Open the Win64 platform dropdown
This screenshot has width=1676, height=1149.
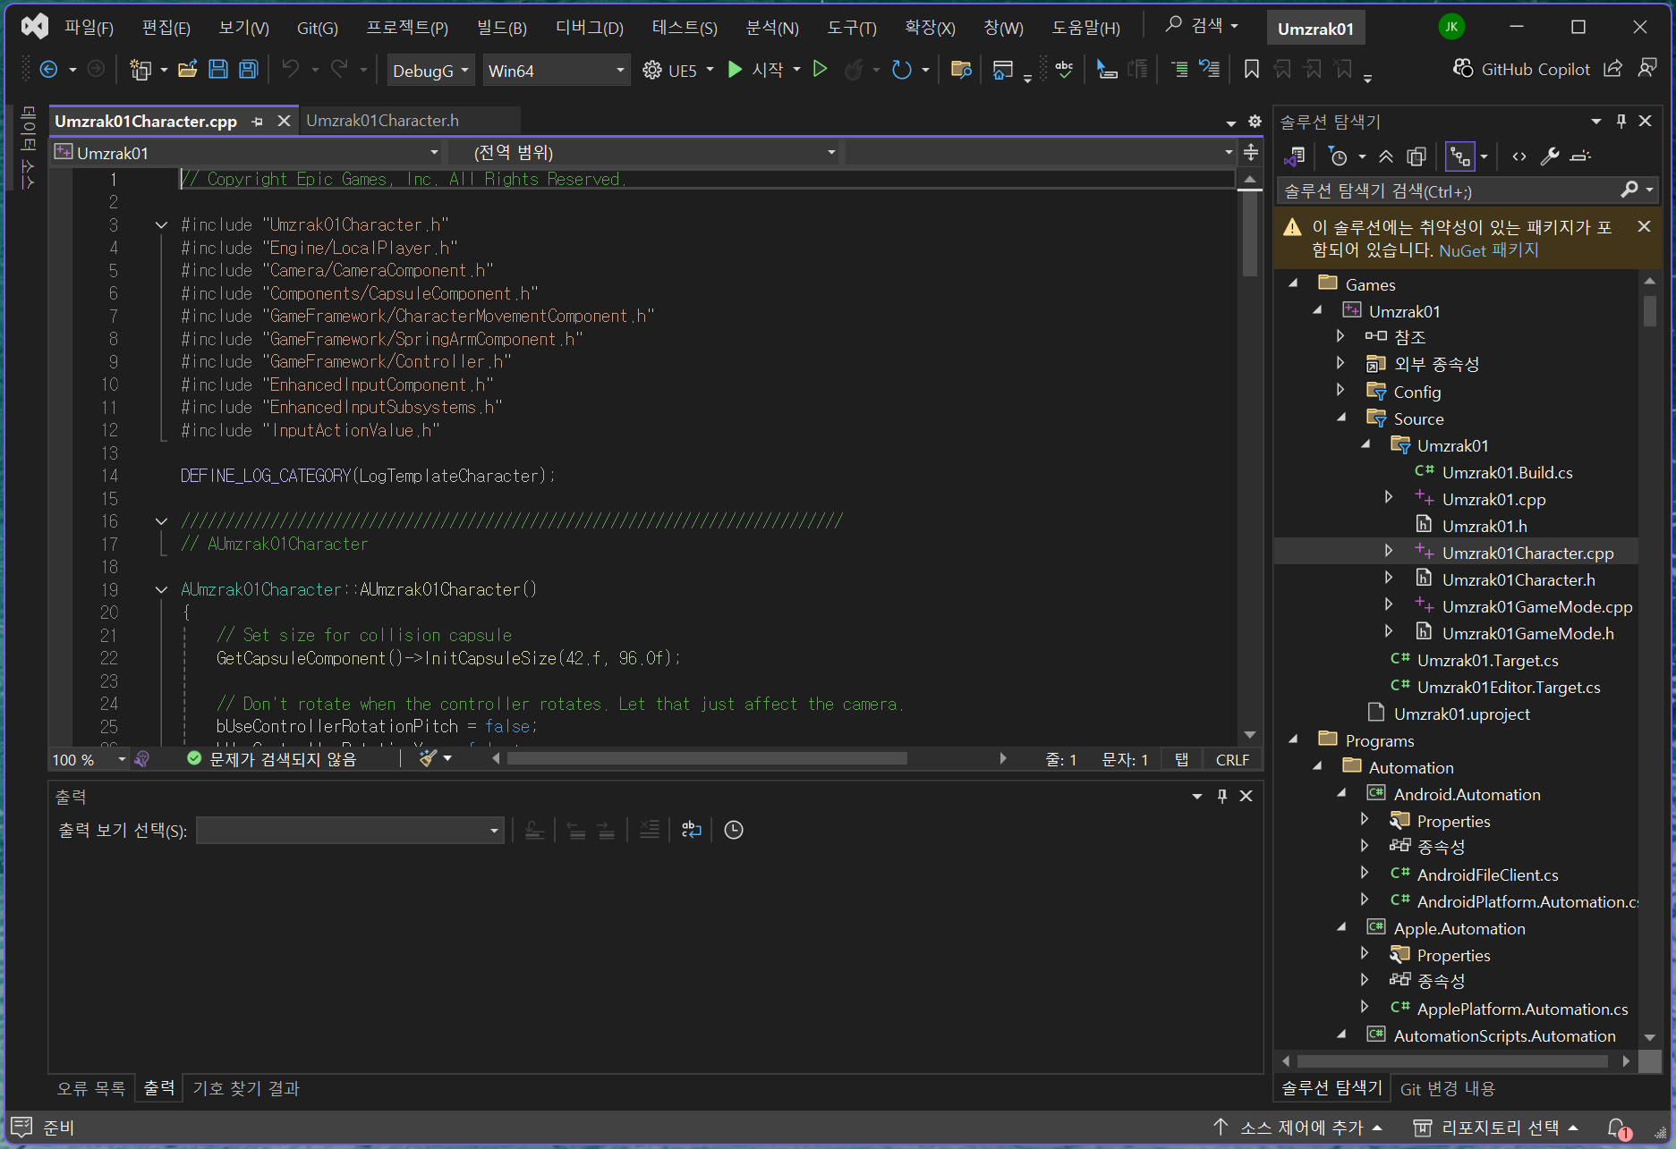(556, 70)
